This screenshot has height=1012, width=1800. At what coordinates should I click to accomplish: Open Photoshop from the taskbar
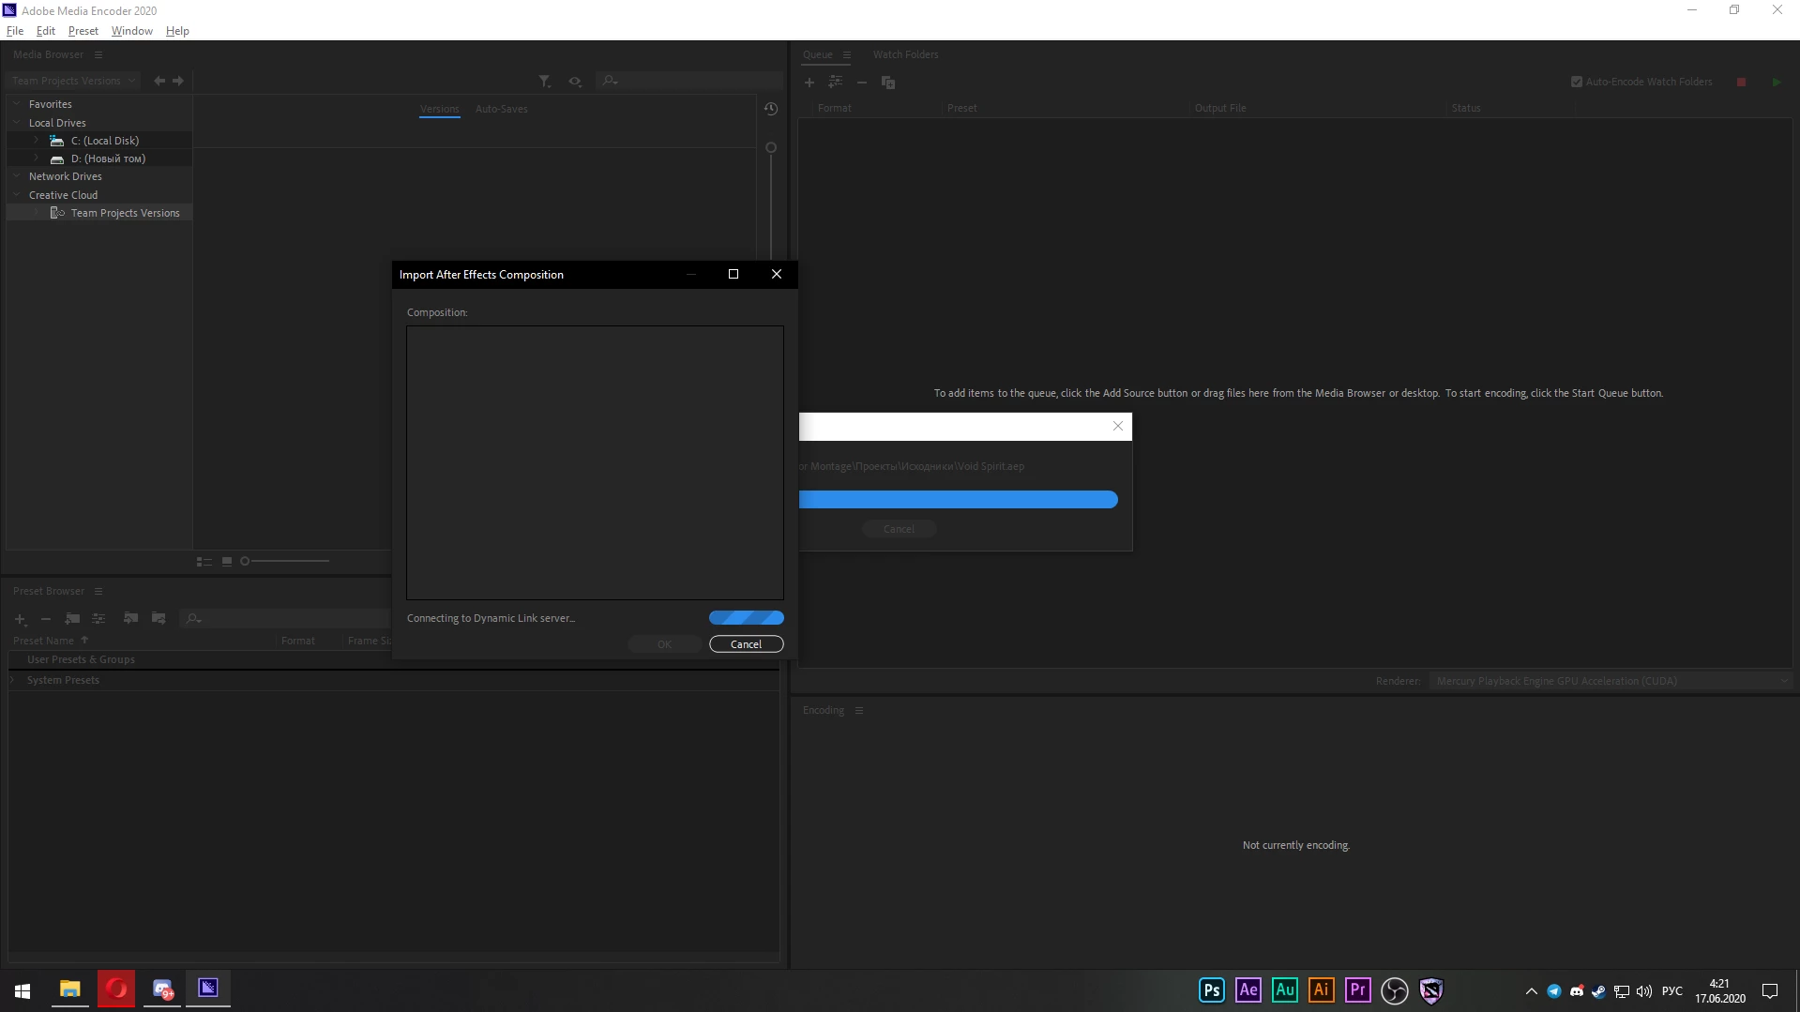pos(1212,990)
